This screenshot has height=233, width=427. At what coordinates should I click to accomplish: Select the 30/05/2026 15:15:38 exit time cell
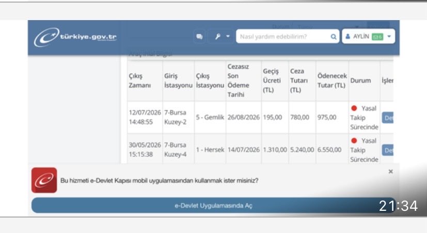145,149
